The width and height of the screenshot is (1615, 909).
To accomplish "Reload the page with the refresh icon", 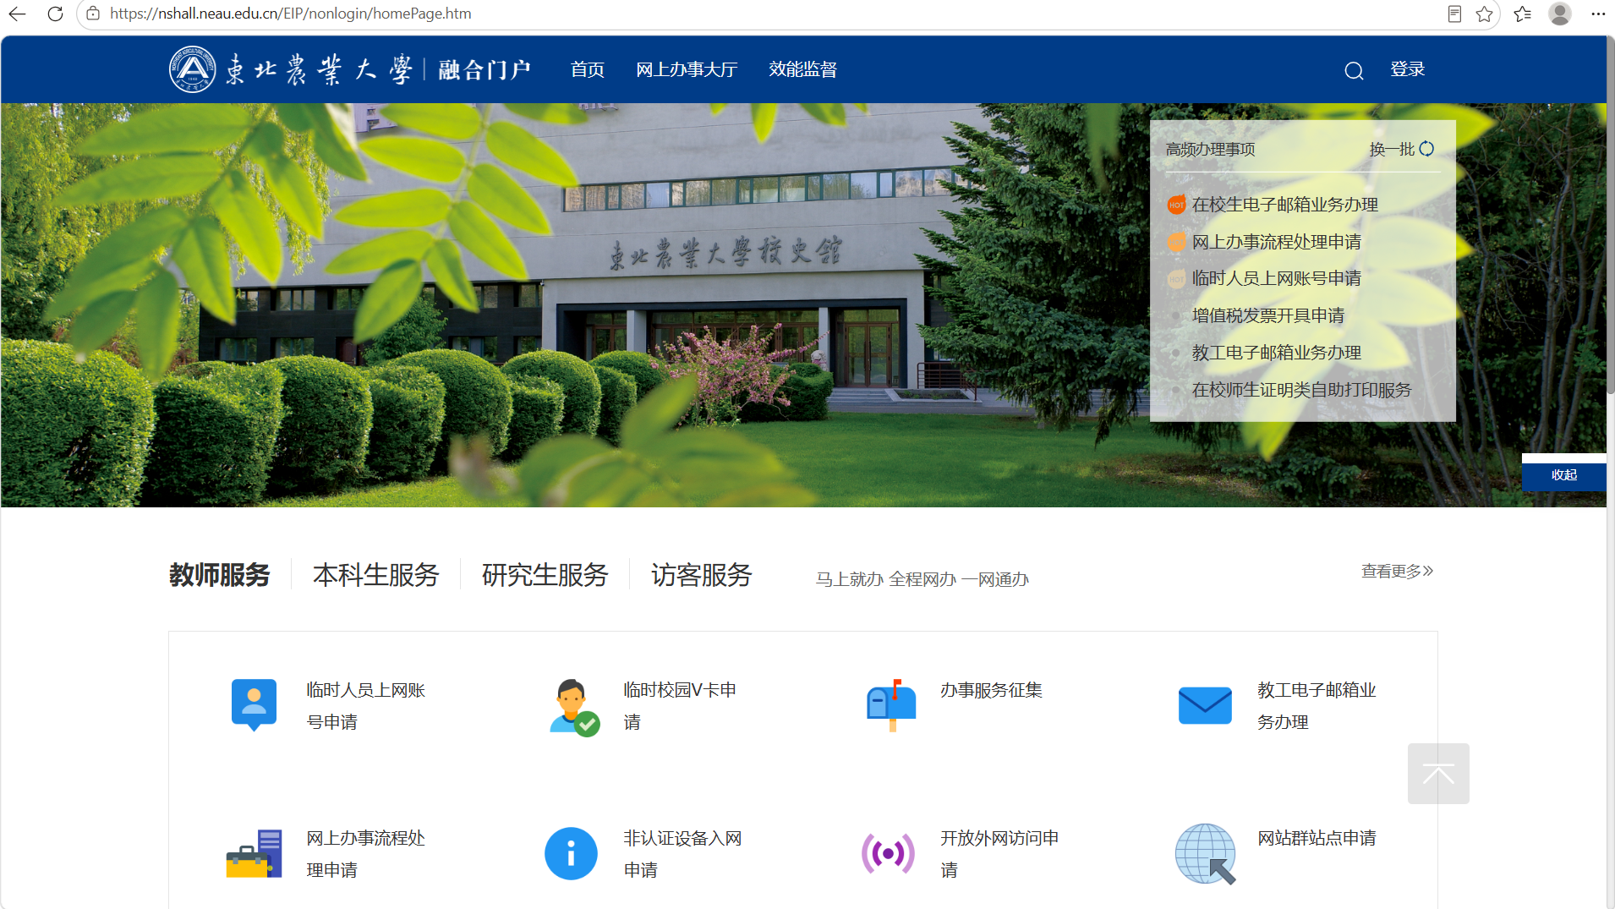I will [55, 14].
